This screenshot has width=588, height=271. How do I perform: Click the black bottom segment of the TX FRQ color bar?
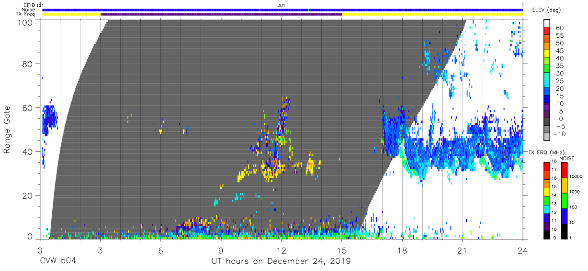[547, 235]
